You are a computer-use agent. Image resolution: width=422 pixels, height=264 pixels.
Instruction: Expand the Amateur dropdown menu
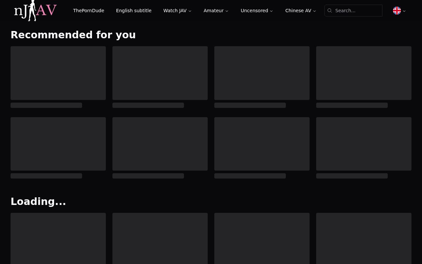pyautogui.click(x=216, y=11)
